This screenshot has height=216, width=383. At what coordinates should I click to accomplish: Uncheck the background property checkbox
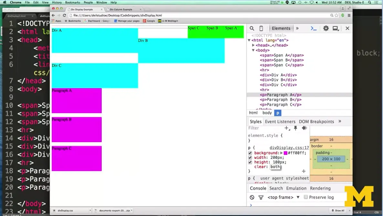click(x=250, y=153)
